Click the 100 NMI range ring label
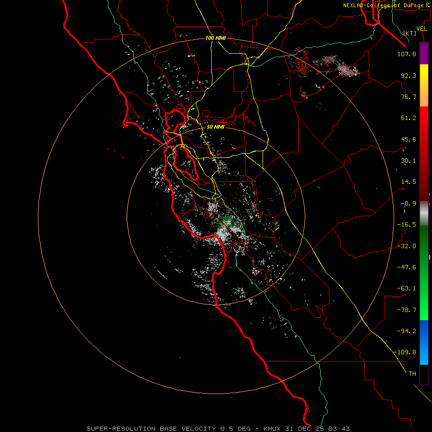432x432 pixels. pos(216,38)
